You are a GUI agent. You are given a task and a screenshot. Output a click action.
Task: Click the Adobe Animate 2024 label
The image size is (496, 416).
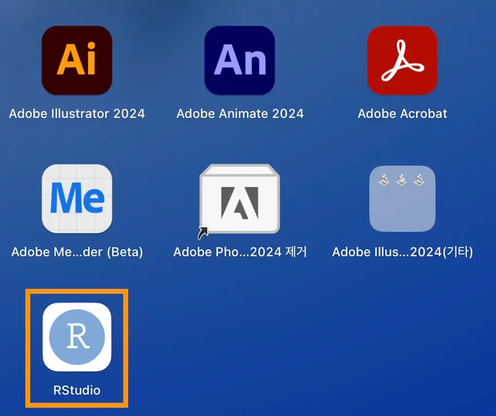click(240, 113)
